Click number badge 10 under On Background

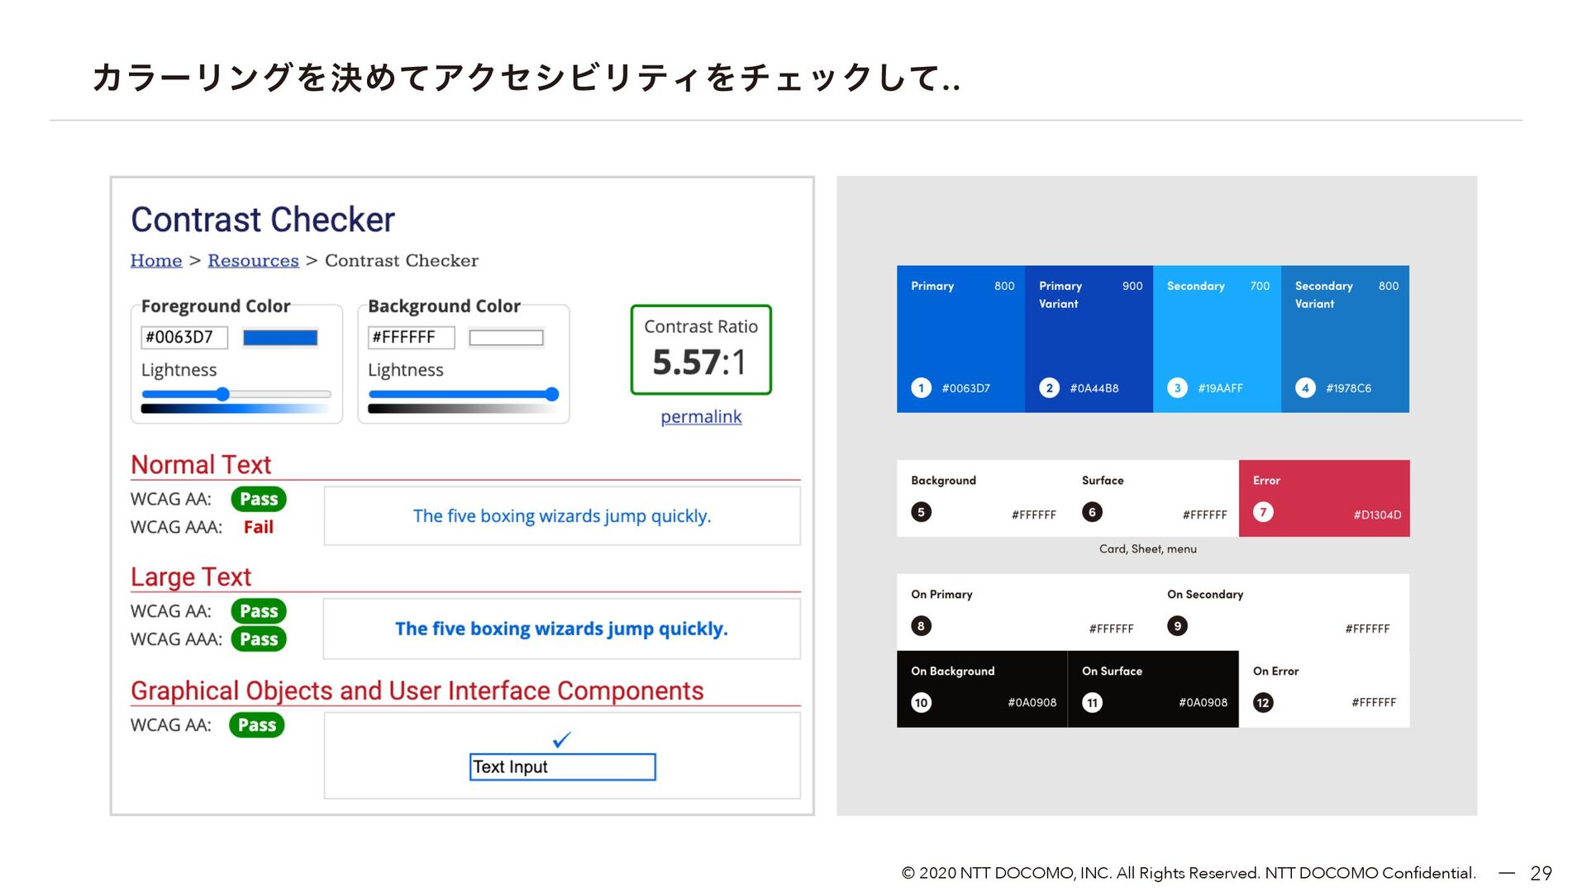(x=921, y=703)
